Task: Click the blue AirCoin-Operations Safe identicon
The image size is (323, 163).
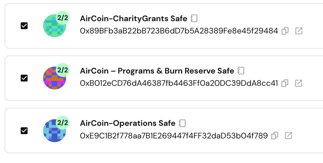Action: click(53, 132)
